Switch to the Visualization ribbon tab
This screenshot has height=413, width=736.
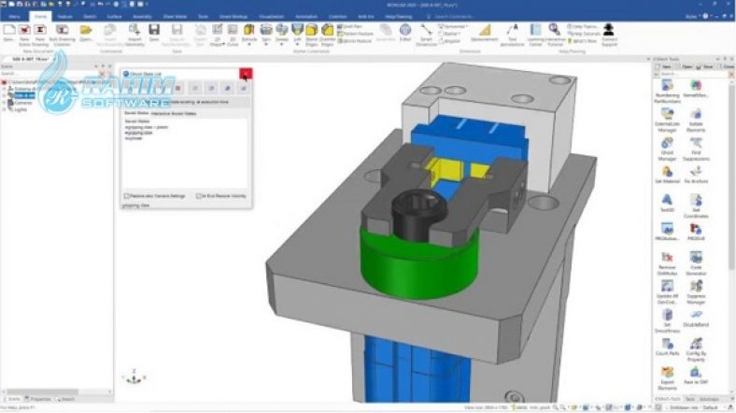pyautogui.click(x=271, y=17)
